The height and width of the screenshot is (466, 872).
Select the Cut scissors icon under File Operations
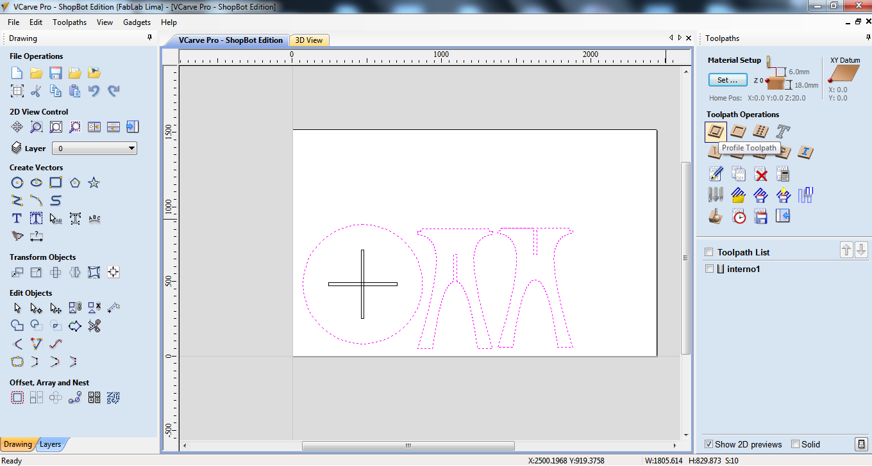click(37, 91)
